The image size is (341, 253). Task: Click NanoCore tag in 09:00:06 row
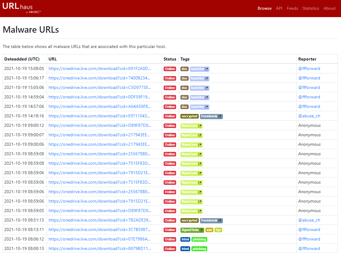click(191, 145)
